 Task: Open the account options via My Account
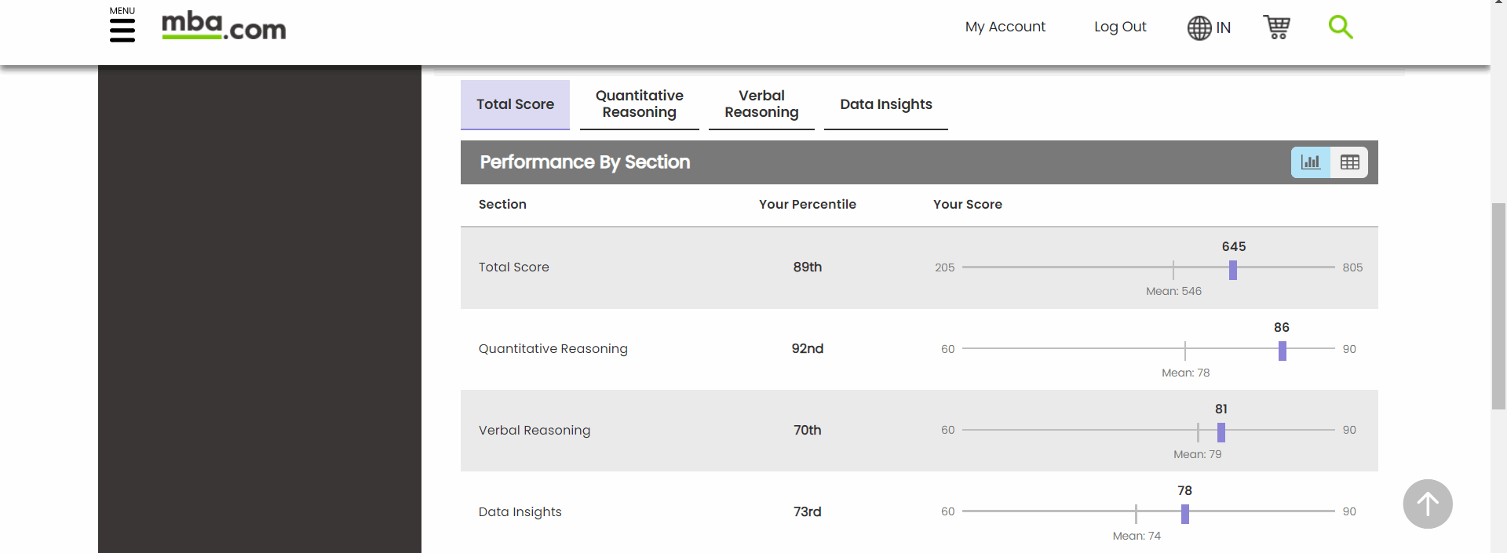tap(1005, 27)
